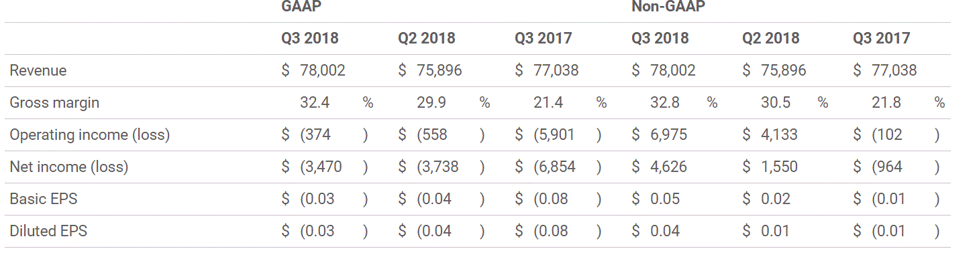This screenshot has width=979, height=259.
Task: Select the Non-GAAP Q3 2017 column header
Action: pos(882,38)
